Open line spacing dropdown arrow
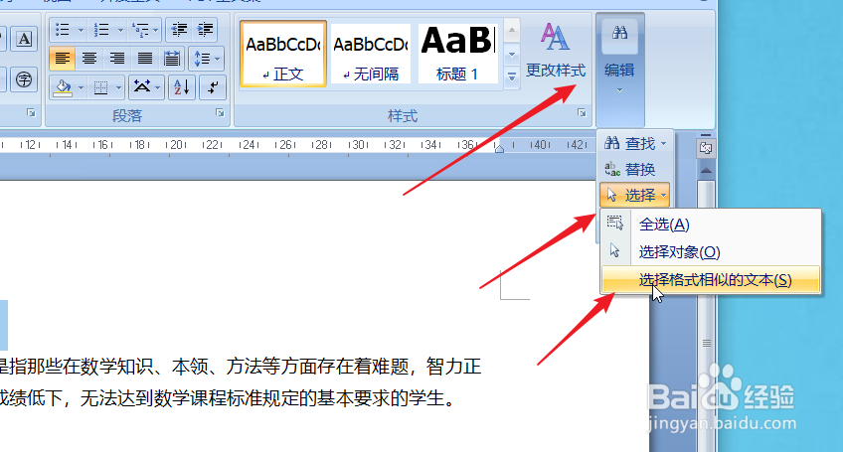Screen dimensions: 843x452 point(218,58)
